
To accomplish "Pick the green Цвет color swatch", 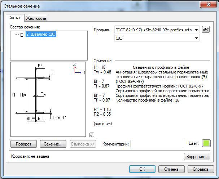I will click(206, 143).
